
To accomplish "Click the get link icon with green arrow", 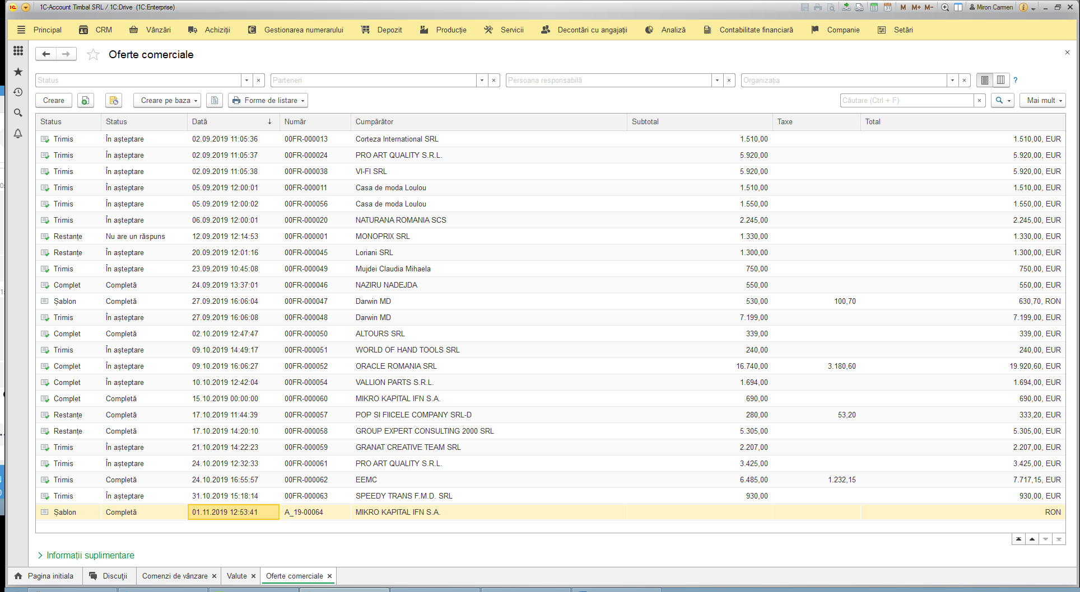I will pyautogui.click(x=846, y=7).
